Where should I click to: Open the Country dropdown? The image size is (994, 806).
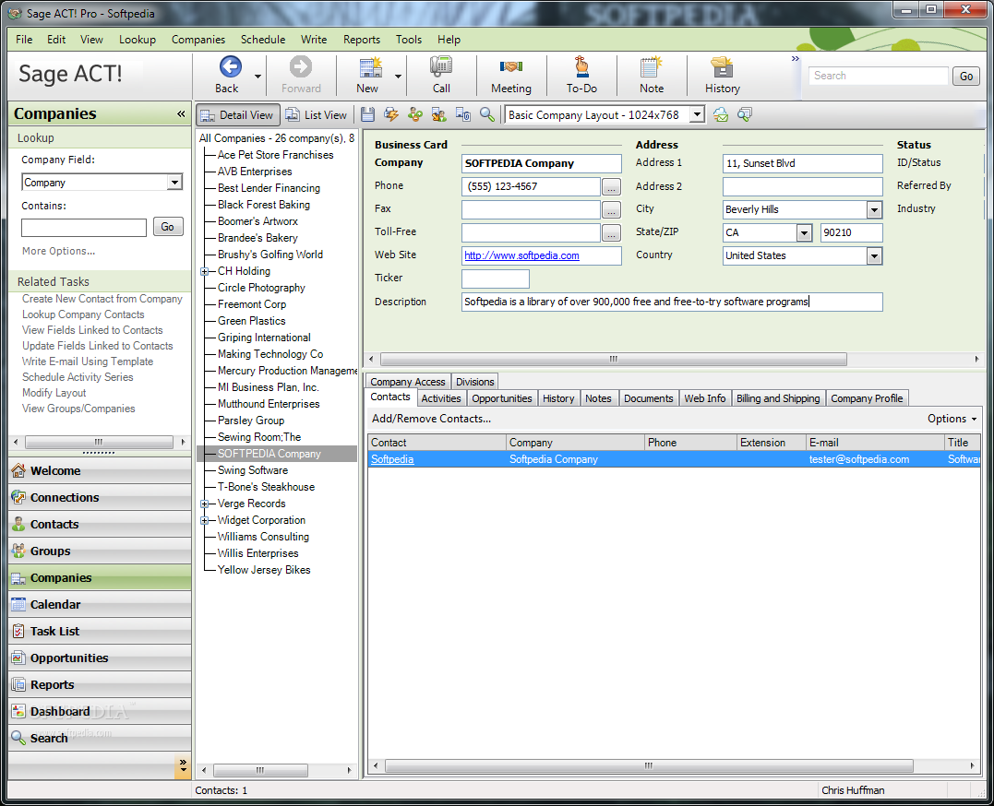[874, 256]
